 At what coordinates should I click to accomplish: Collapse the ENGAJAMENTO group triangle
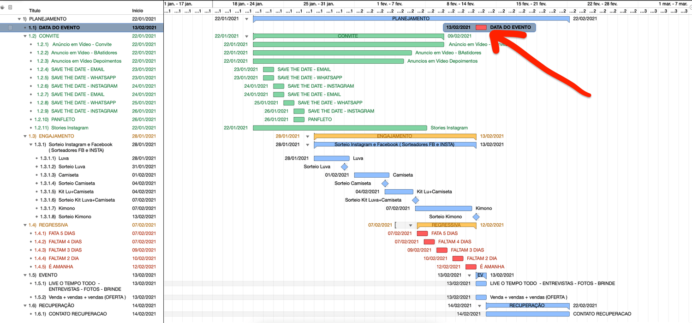pyautogui.click(x=24, y=136)
